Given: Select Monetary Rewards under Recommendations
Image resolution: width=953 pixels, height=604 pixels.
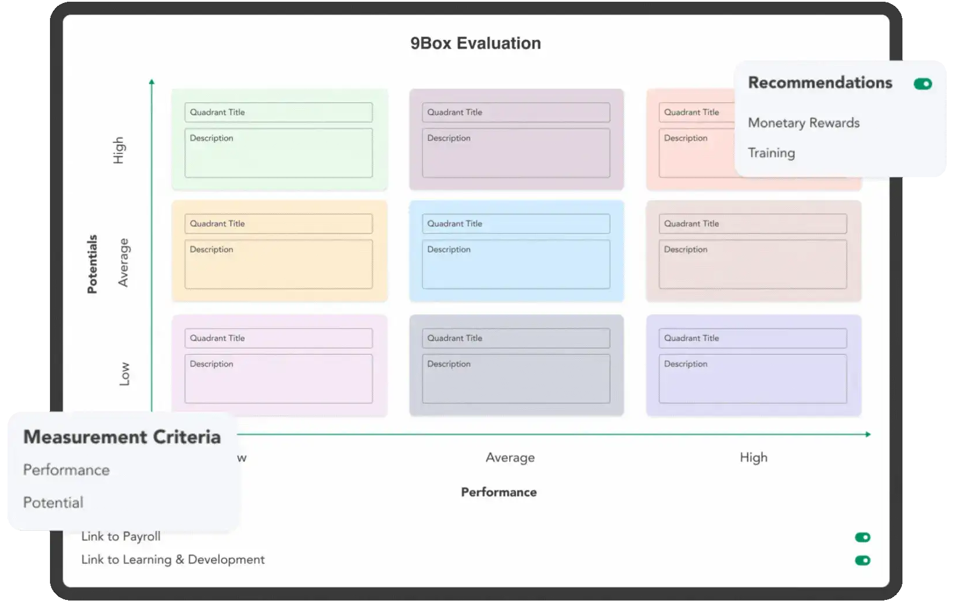Looking at the screenshot, I should pos(803,123).
